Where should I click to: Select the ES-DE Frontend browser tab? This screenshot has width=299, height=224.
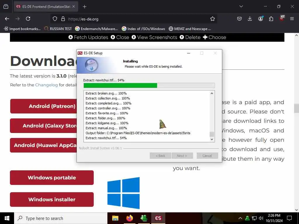click(46, 7)
